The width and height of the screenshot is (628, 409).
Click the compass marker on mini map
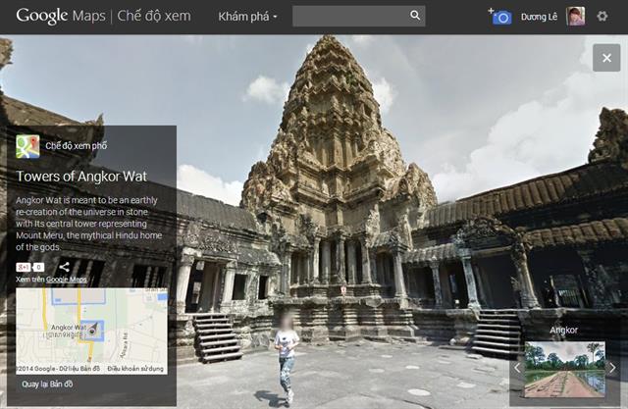coord(93,330)
